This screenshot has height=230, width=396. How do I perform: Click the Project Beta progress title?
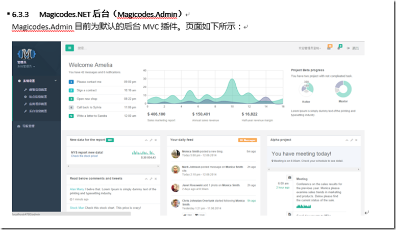(x=307, y=70)
